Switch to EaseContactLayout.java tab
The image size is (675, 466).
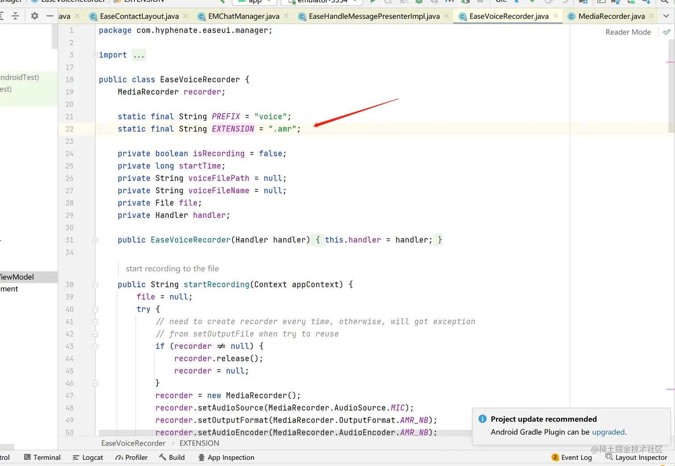[139, 16]
